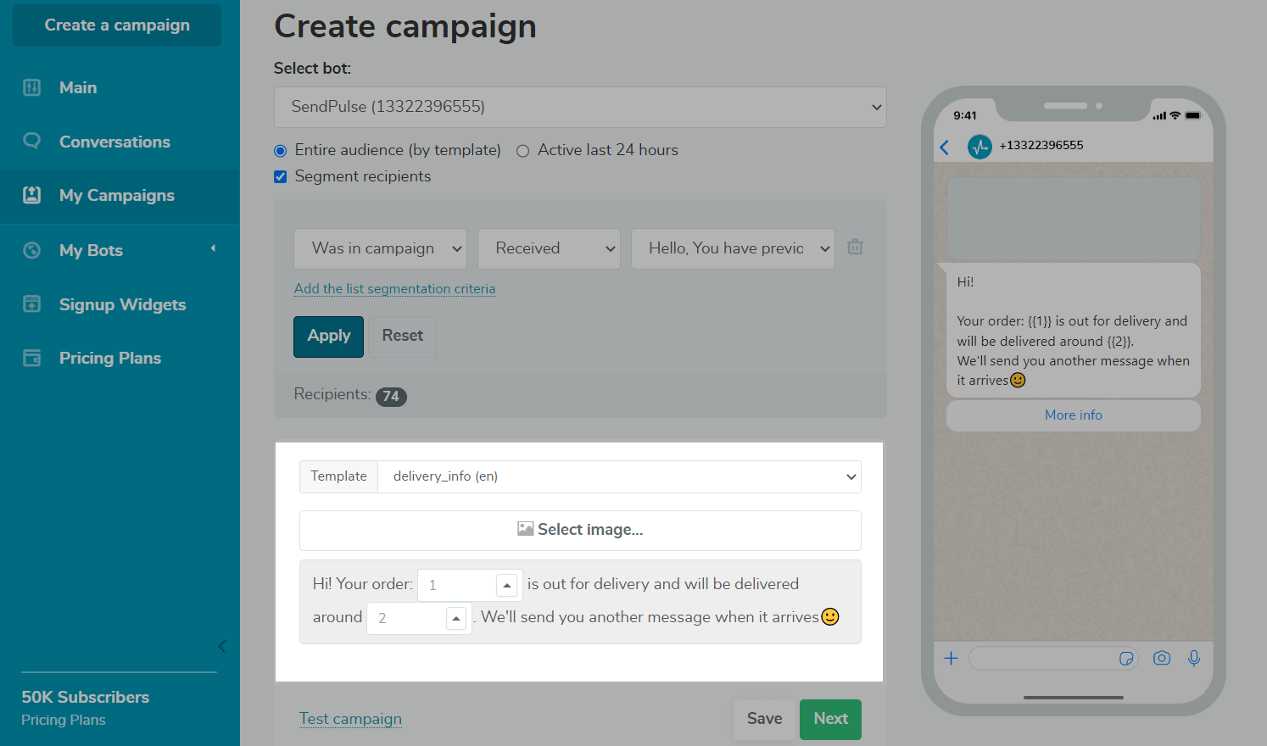Open the Template delivery_info dropdown
This screenshot has height=746, width=1267.
pyautogui.click(x=619, y=476)
